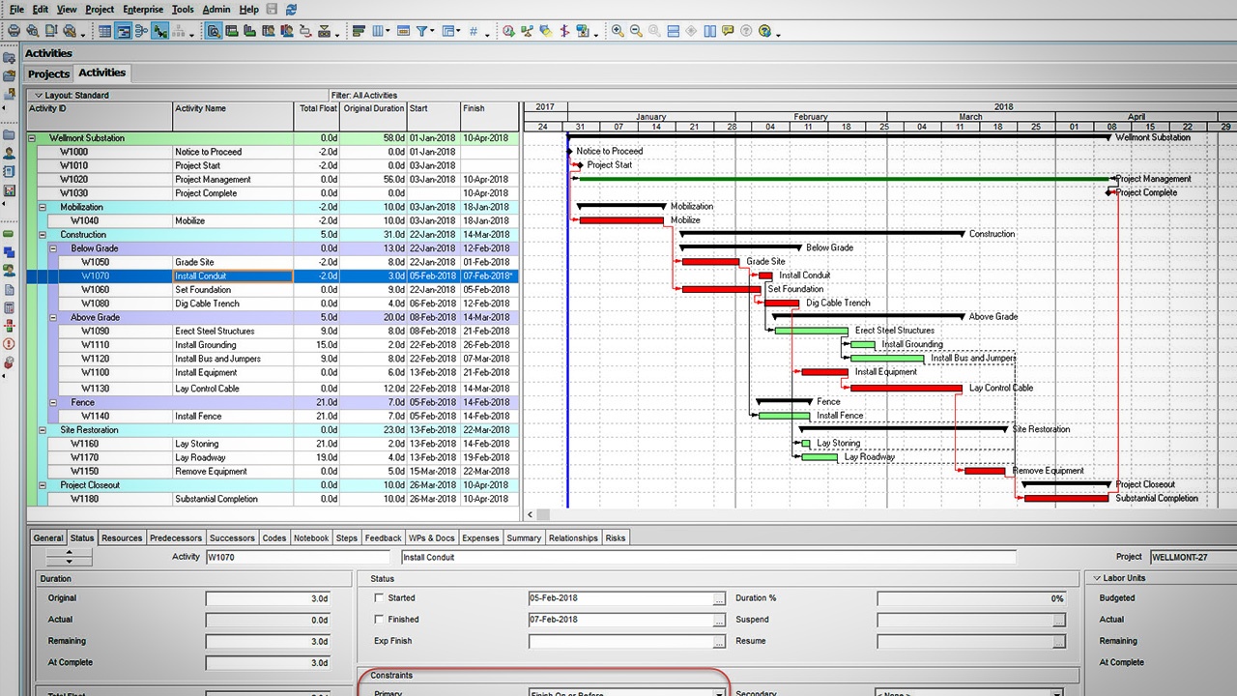
Task: Check the Started checkbox
Action: pyautogui.click(x=379, y=598)
